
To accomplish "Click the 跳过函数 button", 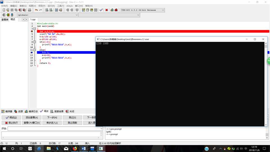I will pos(73,123).
